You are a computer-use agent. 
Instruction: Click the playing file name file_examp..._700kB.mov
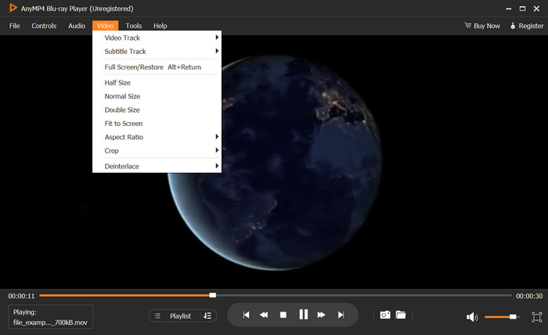(50, 322)
